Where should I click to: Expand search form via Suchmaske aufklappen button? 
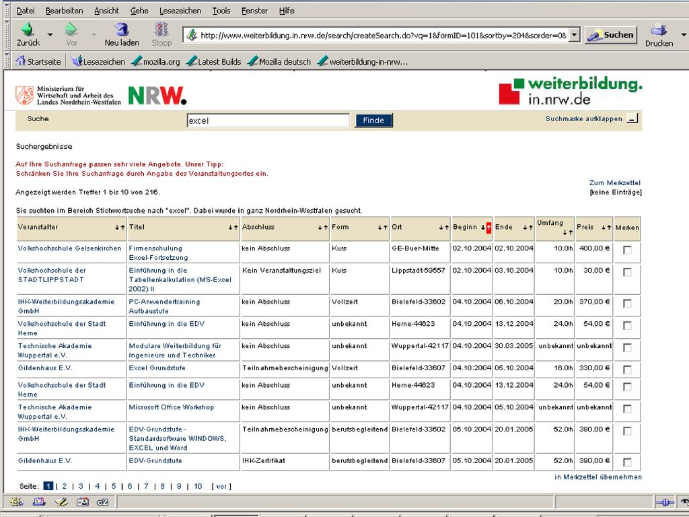632,118
